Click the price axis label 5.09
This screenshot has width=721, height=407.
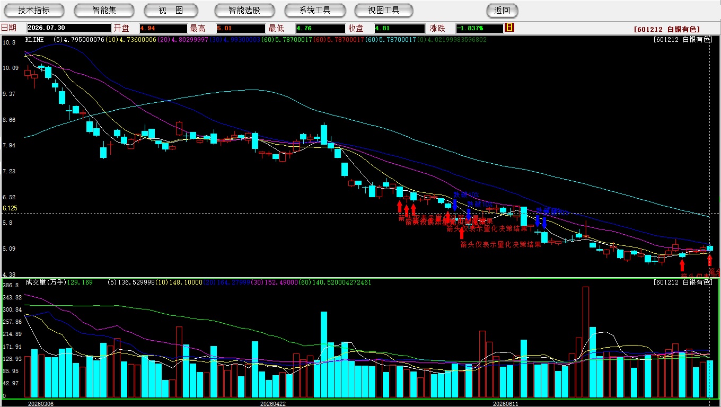tap(9, 249)
